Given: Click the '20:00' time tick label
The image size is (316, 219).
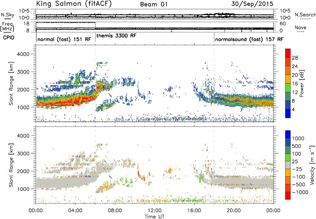Looking at the screenshot, I should [233, 211].
